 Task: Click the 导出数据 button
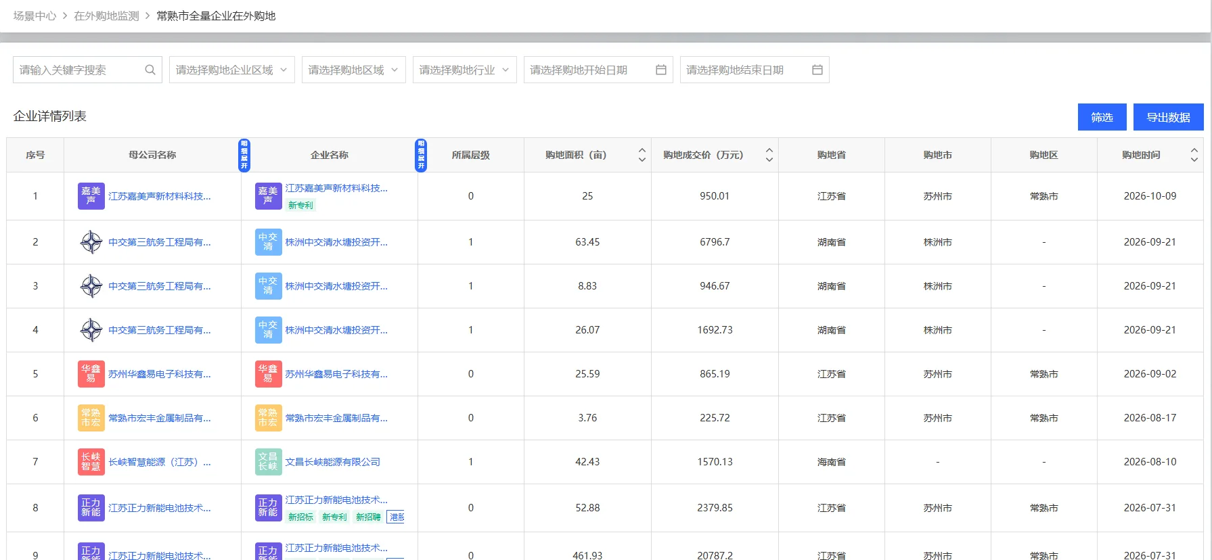pyautogui.click(x=1168, y=117)
